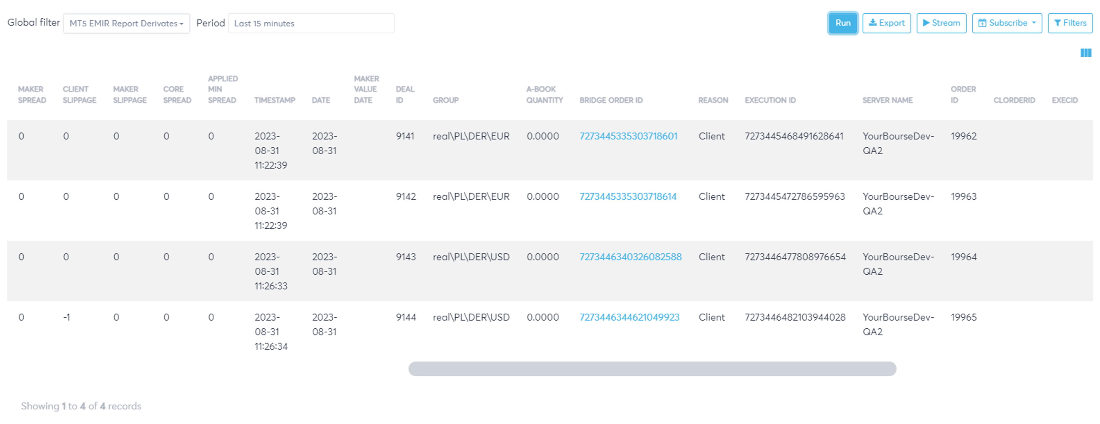Sort by Timestamp column header

(x=275, y=100)
